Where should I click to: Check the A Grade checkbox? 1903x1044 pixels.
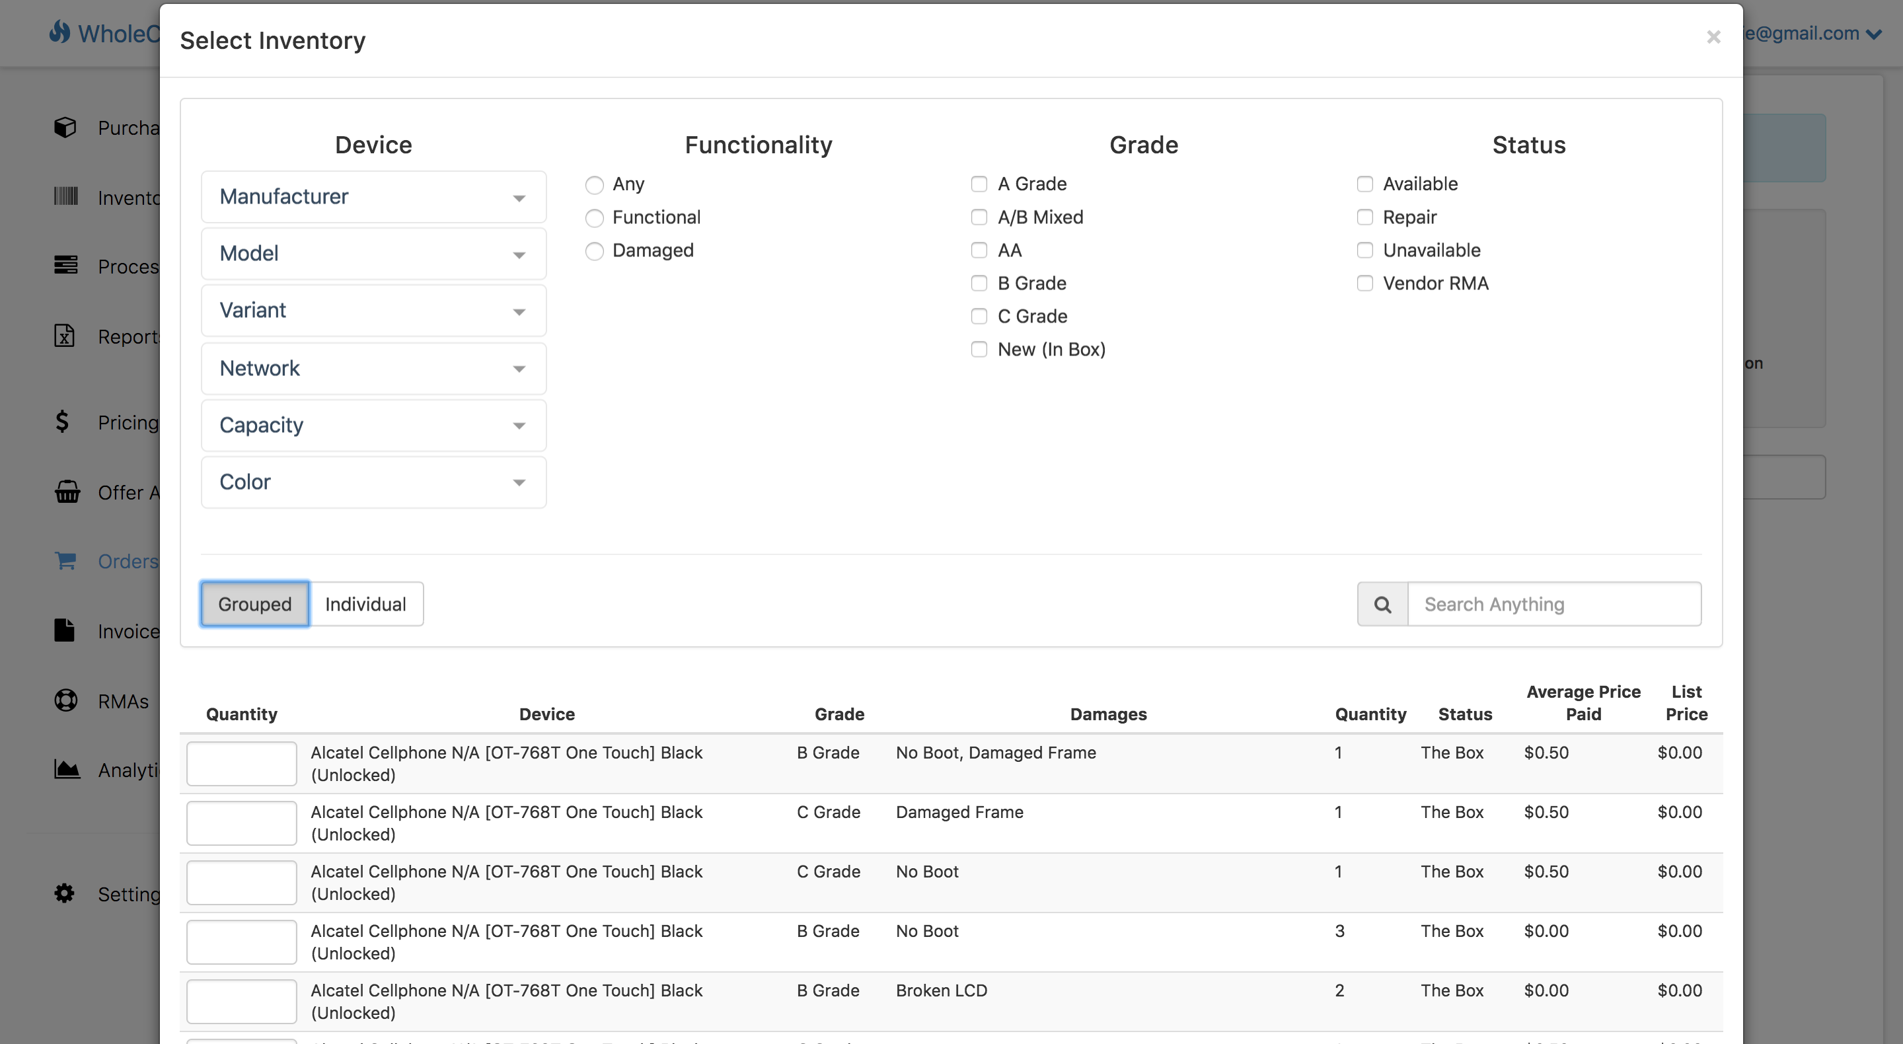point(979,184)
